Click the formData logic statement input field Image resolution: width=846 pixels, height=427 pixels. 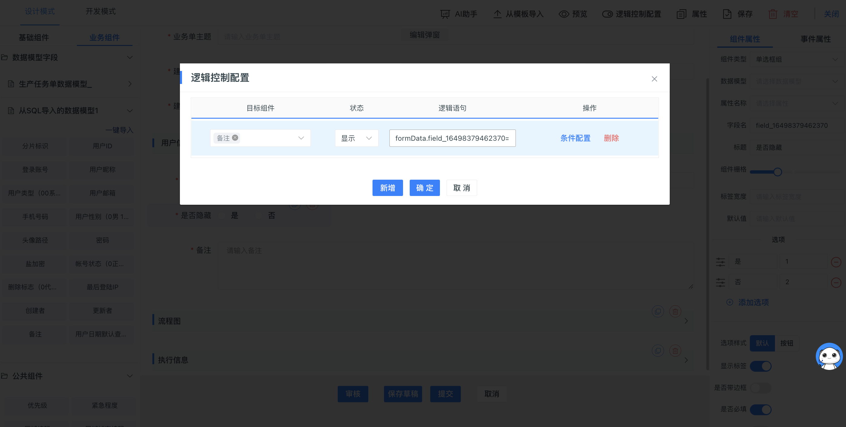pos(452,138)
